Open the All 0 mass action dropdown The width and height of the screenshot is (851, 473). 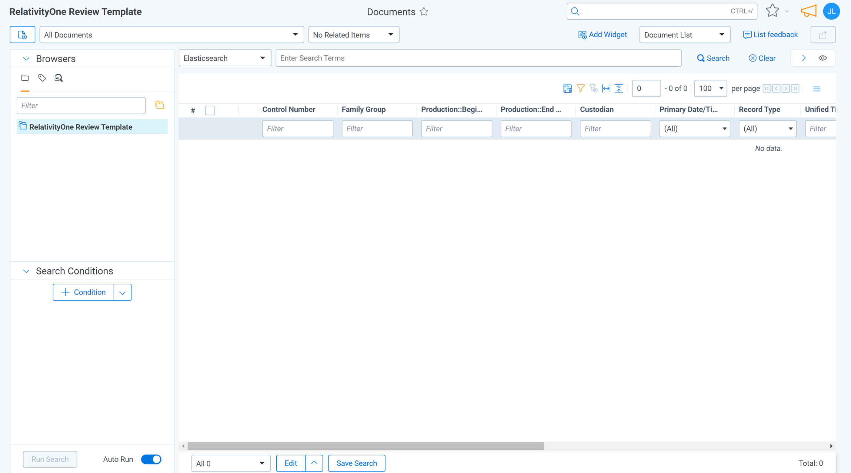pos(231,463)
